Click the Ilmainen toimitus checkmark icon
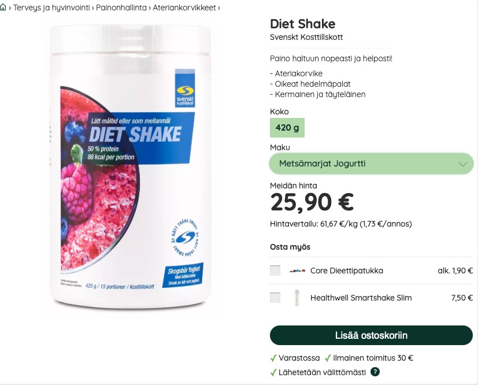 pyautogui.click(x=328, y=358)
